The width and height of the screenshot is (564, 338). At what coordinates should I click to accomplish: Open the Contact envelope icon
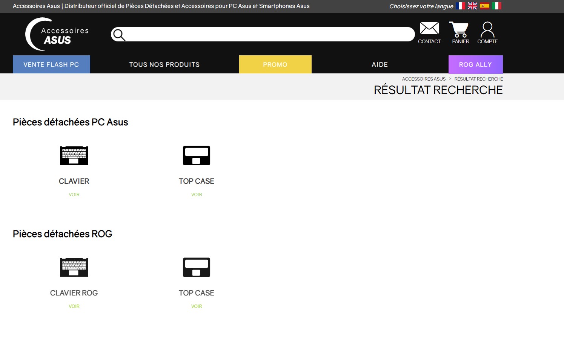coord(429,28)
